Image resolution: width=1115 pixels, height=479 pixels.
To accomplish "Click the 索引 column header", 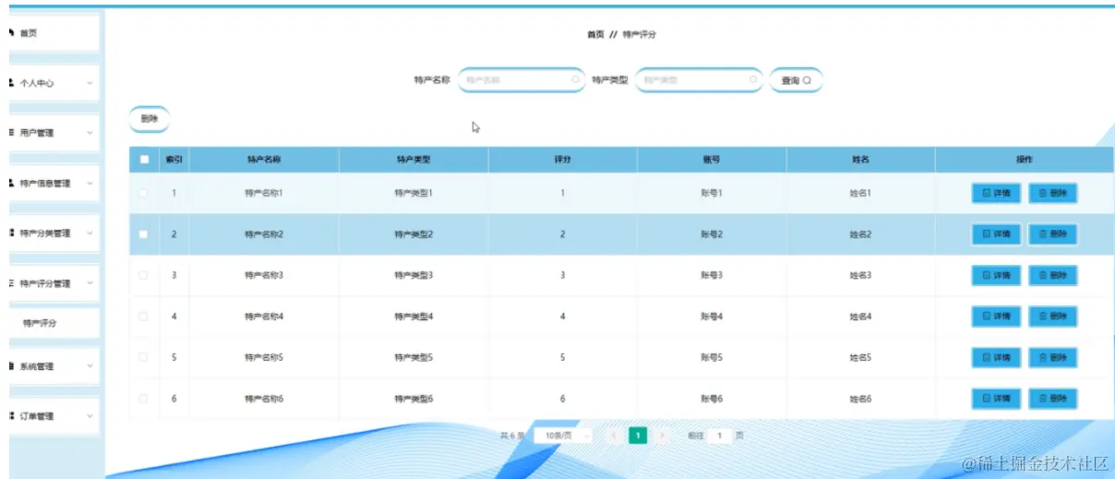I will click(x=174, y=160).
